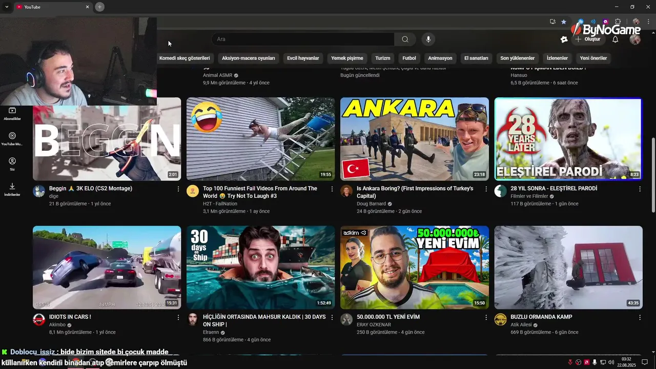The height and width of the screenshot is (369, 656).
Task: Select Evcil hayvanlar filter chip
Action: (x=303, y=58)
